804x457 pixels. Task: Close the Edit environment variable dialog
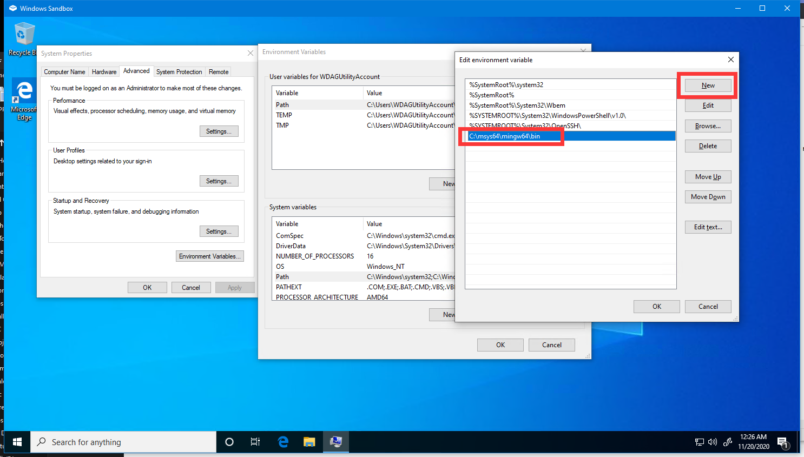point(730,59)
